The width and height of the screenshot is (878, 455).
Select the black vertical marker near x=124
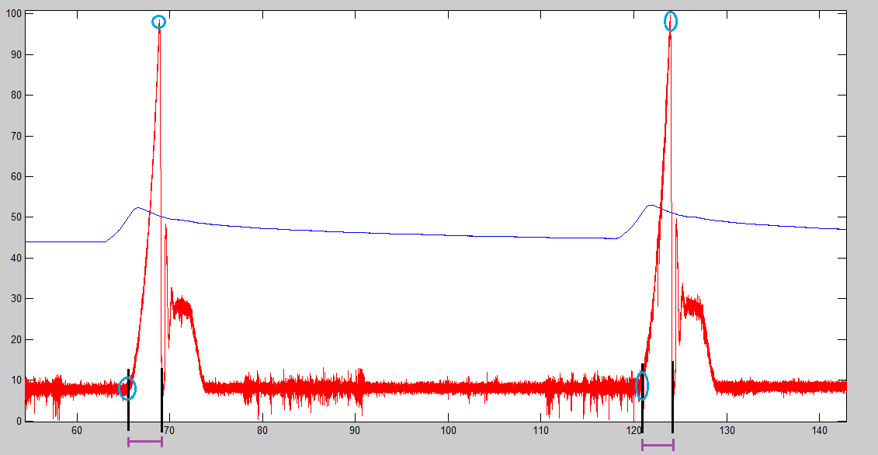pyautogui.click(x=672, y=396)
